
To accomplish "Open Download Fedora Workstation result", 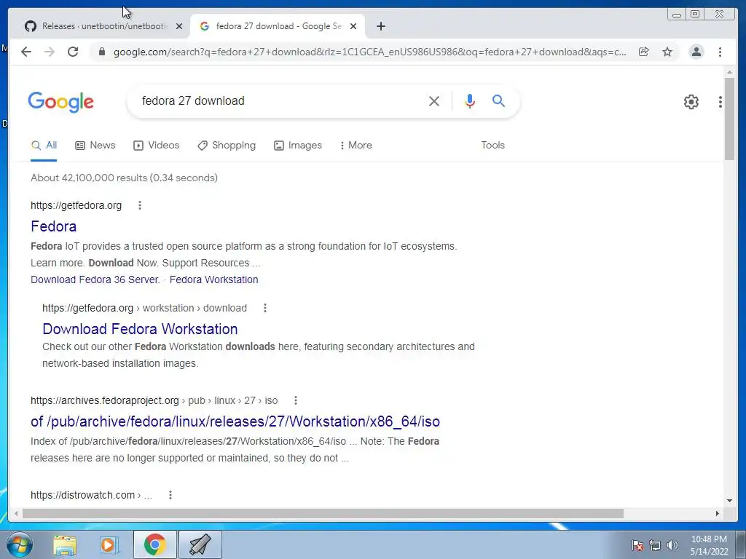I will [x=140, y=329].
